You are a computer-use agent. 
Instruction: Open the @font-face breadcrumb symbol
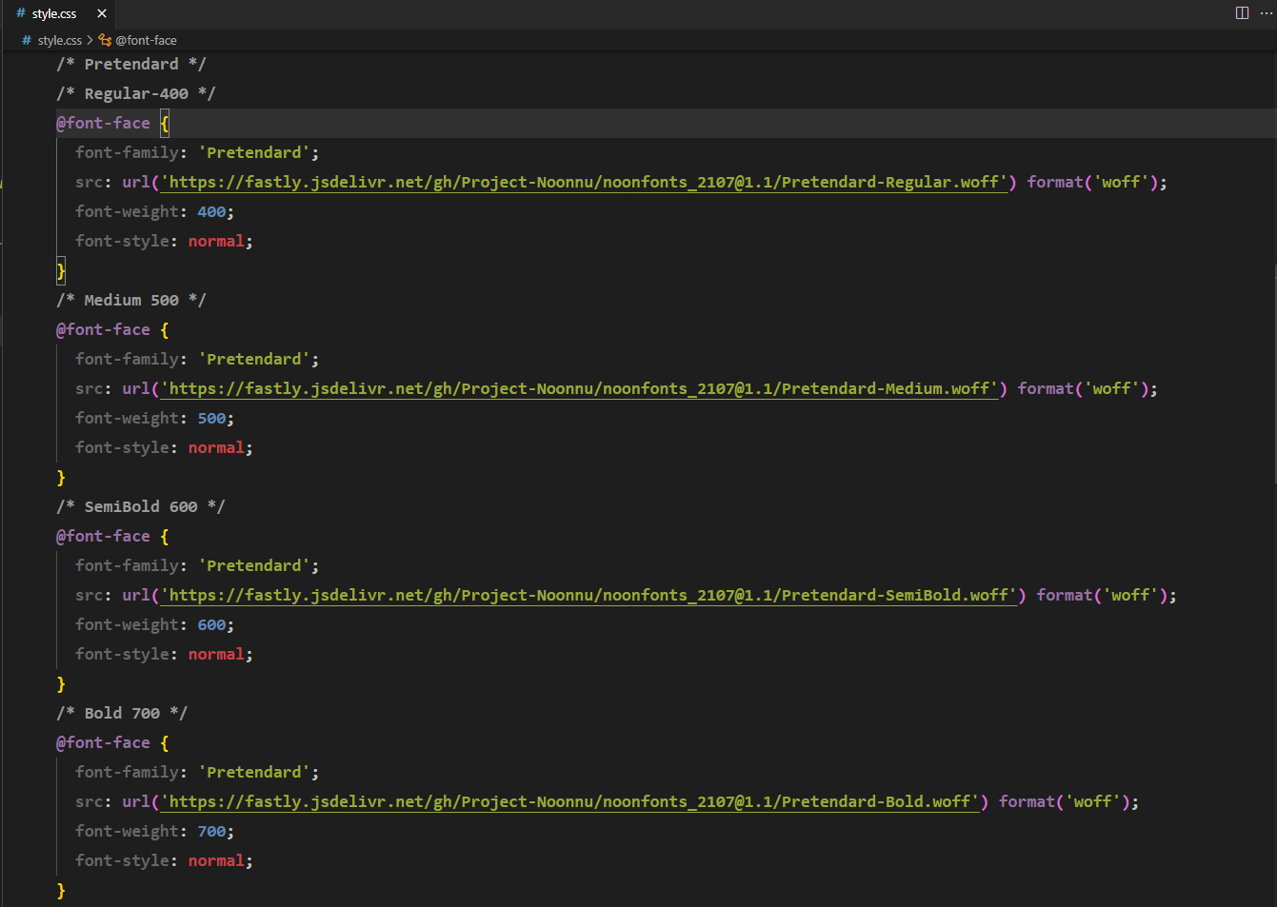coord(146,40)
